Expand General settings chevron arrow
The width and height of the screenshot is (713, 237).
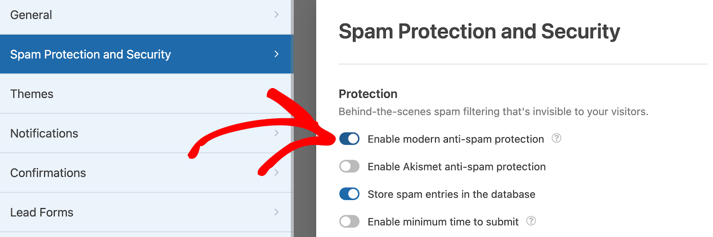tap(276, 15)
